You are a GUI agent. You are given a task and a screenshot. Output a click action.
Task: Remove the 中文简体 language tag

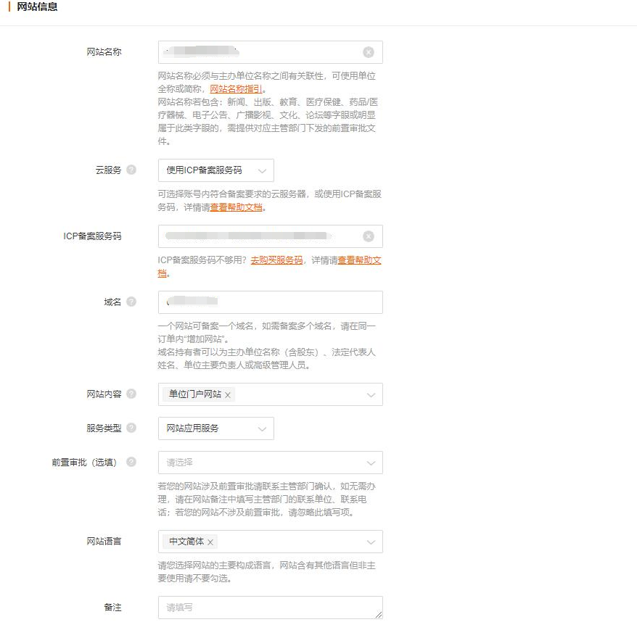[210, 542]
